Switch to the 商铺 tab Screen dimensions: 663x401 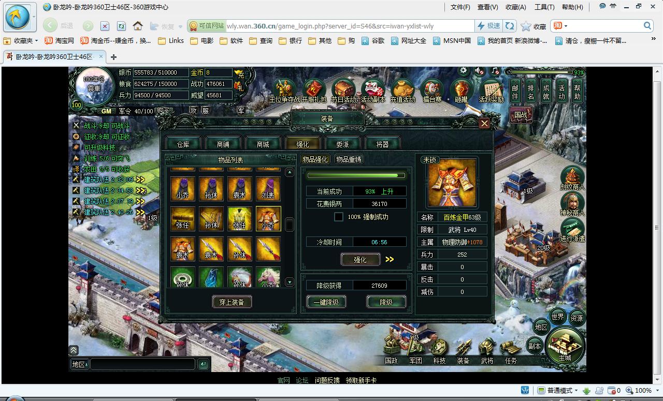coord(223,144)
